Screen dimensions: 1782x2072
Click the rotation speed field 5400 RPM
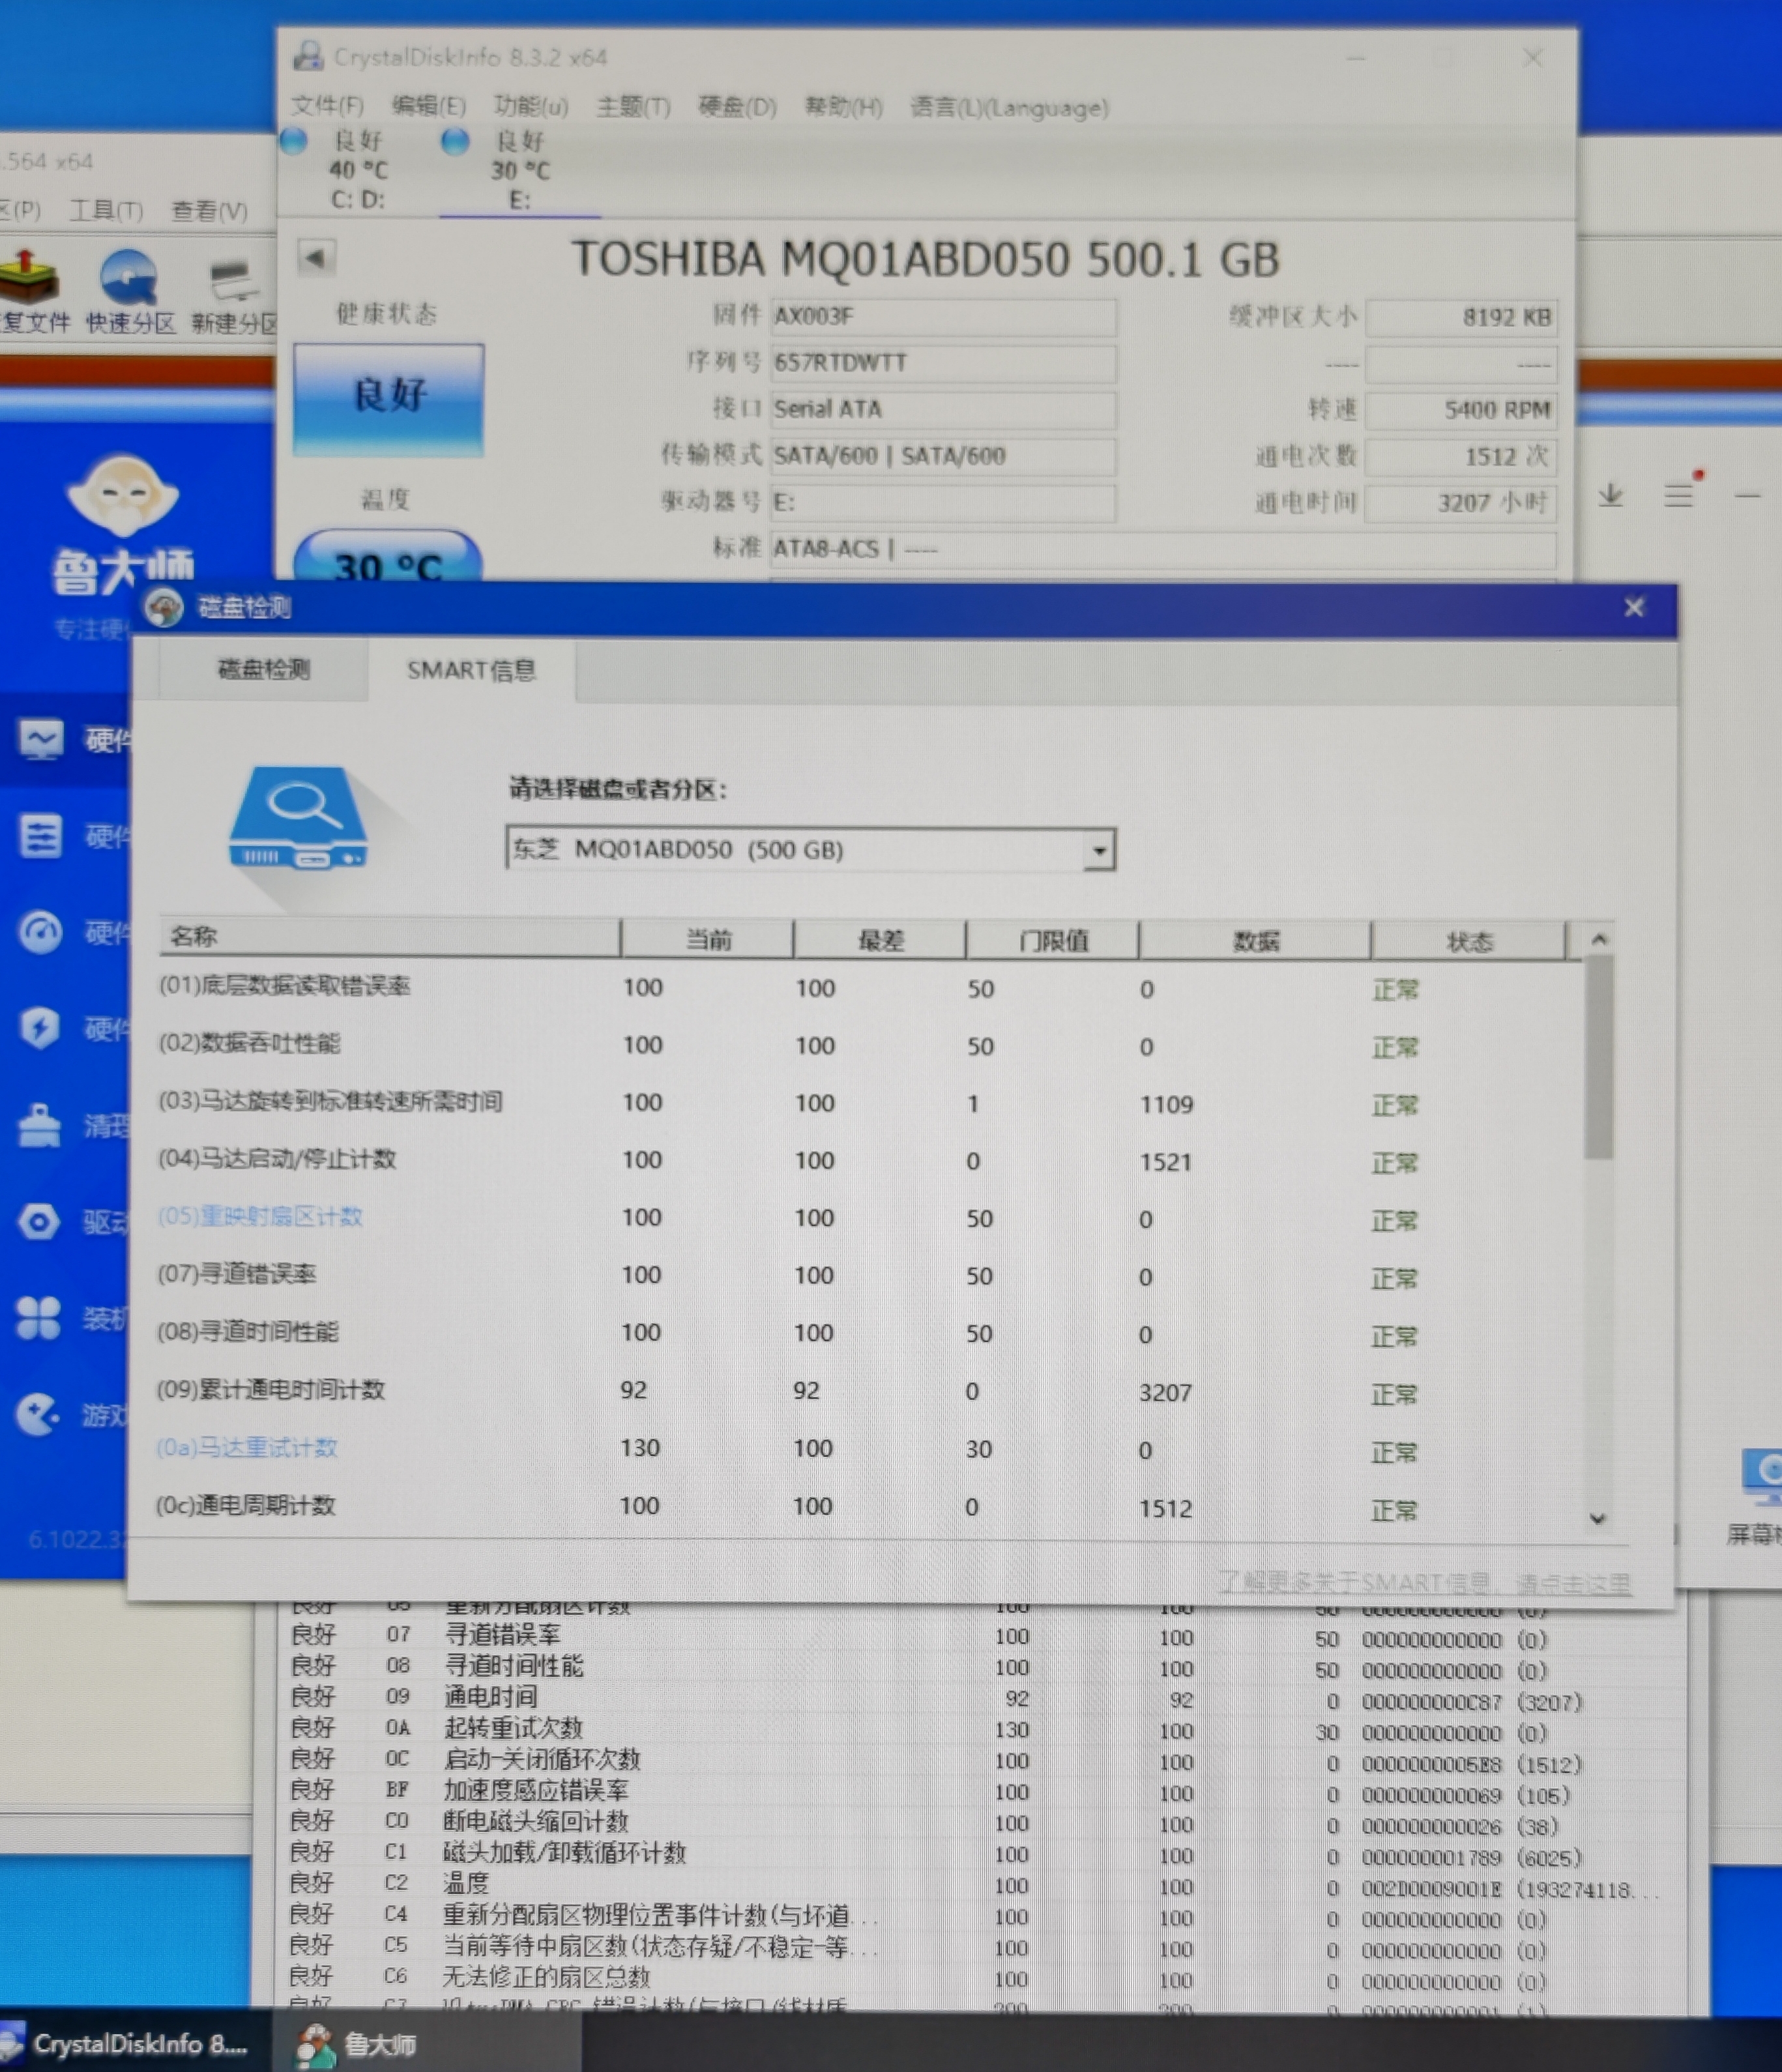coord(1461,410)
